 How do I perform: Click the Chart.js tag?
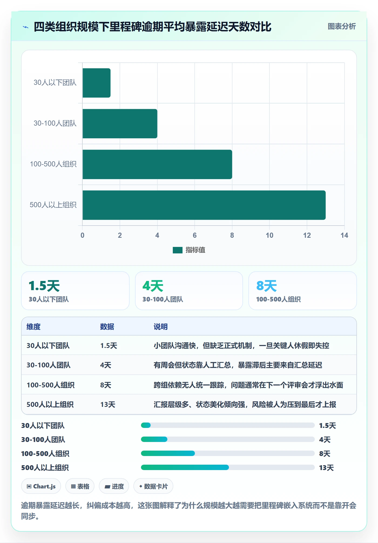click(x=41, y=486)
